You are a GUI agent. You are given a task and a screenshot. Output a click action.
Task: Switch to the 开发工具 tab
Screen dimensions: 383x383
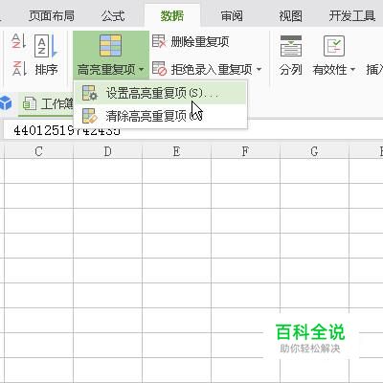click(x=352, y=15)
